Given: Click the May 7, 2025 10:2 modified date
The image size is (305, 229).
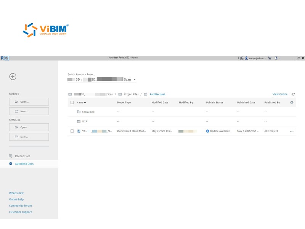Looking at the screenshot, I should click(162, 131).
